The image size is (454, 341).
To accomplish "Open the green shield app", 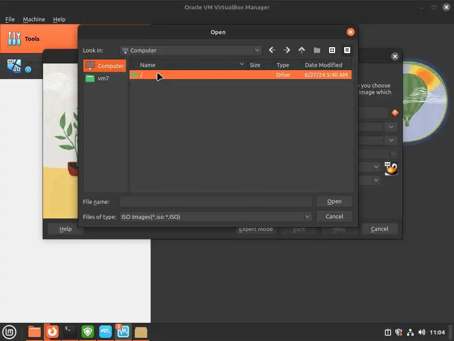I will click(88, 332).
